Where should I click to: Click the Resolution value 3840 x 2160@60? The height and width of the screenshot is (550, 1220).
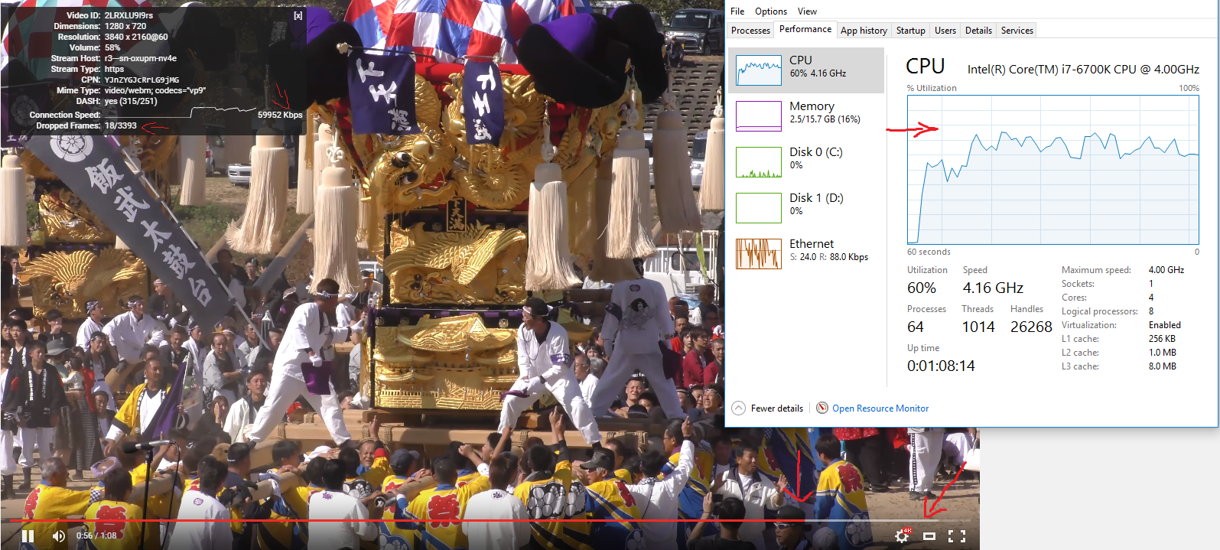[x=136, y=37]
